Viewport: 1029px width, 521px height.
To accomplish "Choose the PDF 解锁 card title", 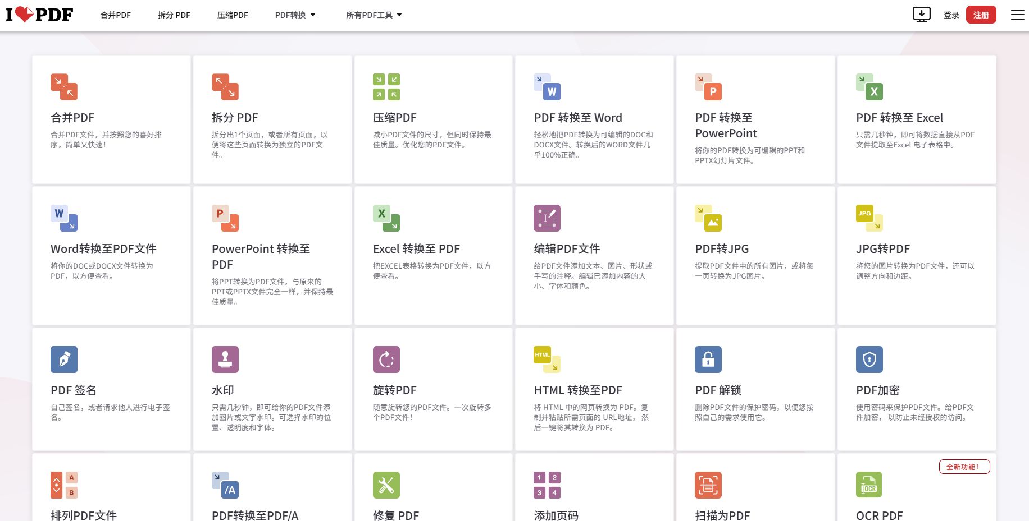I will click(718, 390).
